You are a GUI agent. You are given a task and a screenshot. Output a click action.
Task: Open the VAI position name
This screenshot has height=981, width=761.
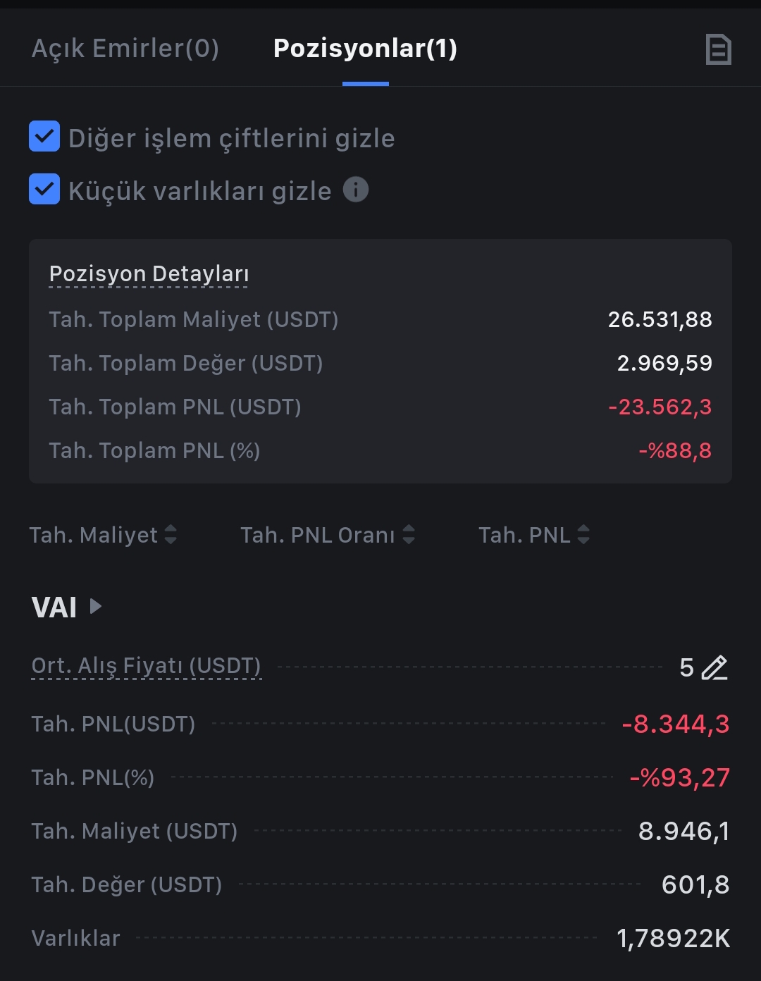(54, 607)
